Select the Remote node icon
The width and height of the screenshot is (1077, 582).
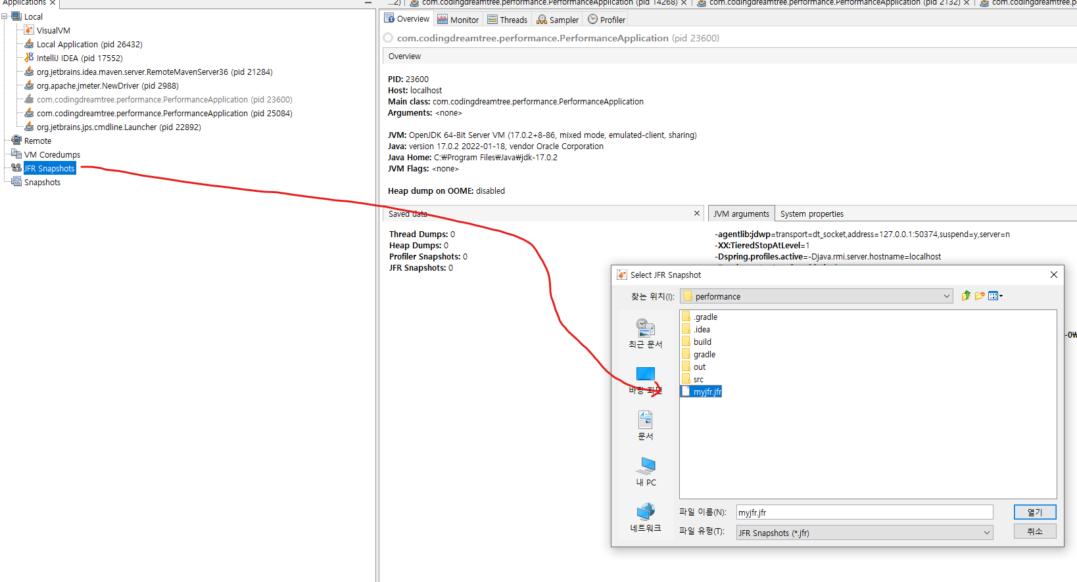pyautogui.click(x=16, y=141)
